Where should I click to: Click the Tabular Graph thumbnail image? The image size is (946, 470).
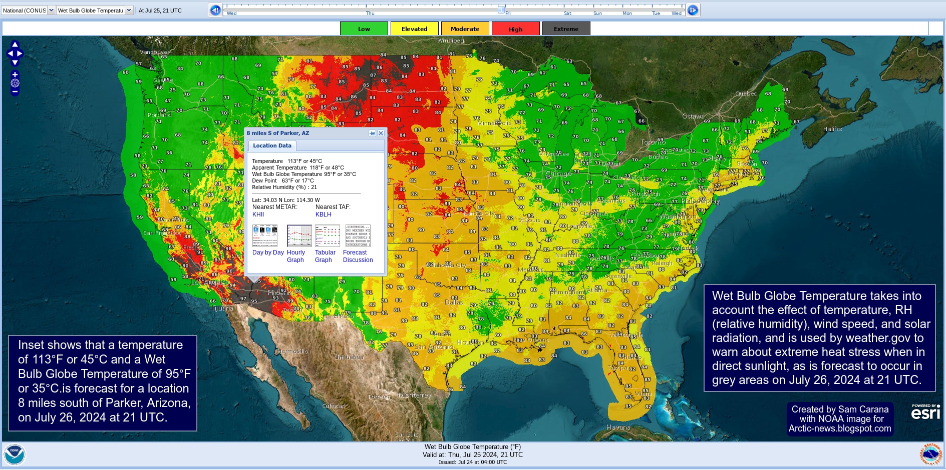(328, 235)
